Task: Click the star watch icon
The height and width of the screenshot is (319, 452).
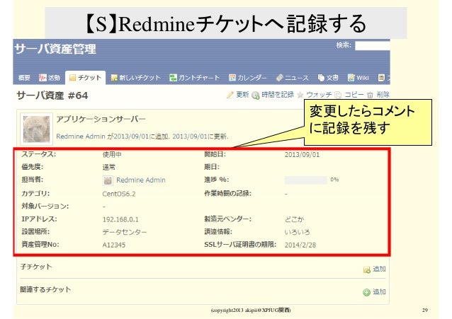Action: coord(300,95)
